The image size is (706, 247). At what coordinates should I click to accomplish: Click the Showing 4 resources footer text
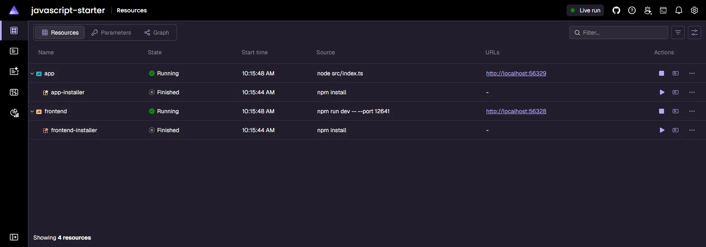pyautogui.click(x=62, y=238)
